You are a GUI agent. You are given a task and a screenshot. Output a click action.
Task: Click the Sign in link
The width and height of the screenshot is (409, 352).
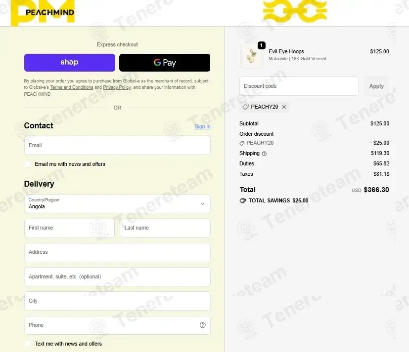(202, 126)
